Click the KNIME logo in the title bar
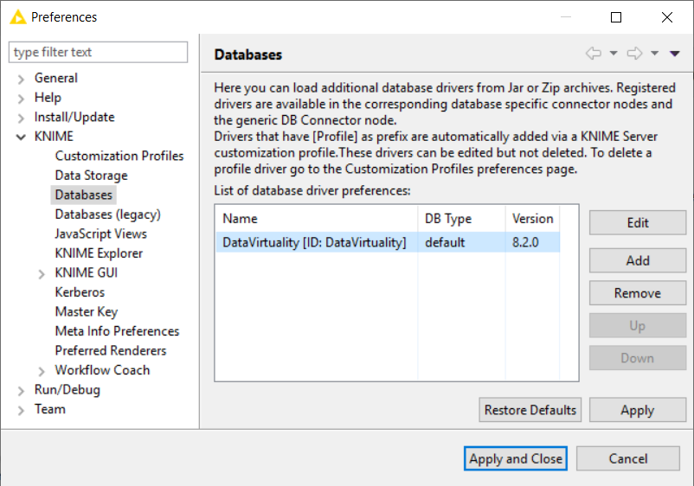 17,17
